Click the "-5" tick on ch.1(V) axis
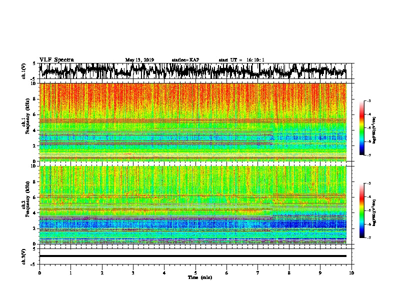Viewport: 396px width, 306px height. pyautogui.click(x=33, y=79)
